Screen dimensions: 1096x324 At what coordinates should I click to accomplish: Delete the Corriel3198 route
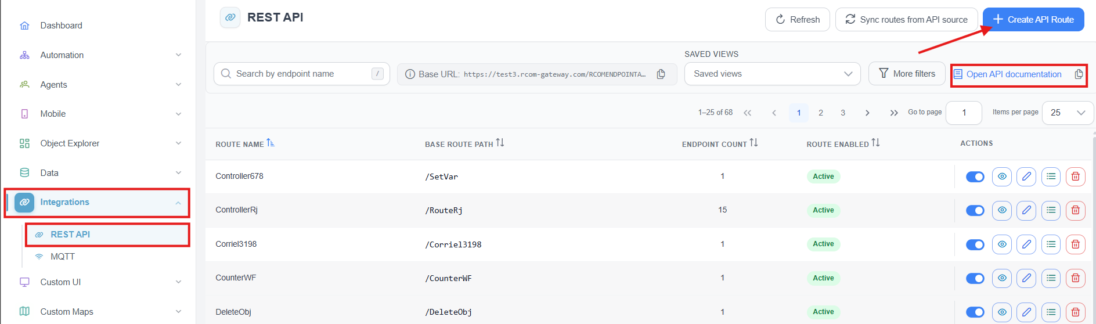[1075, 244]
